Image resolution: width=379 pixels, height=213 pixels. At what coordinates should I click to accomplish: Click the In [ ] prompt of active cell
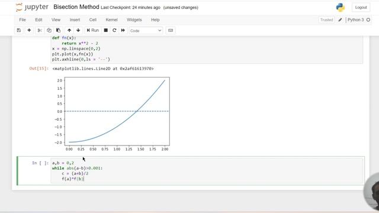(40, 163)
